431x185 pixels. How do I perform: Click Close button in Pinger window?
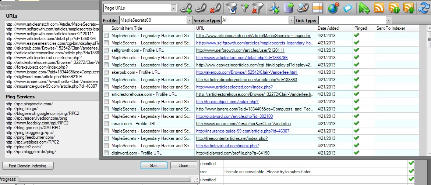point(184,166)
